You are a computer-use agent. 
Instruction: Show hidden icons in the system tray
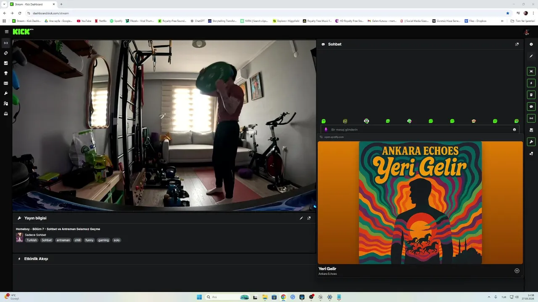tap(489, 297)
